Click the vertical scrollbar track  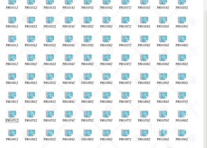point(205,79)
